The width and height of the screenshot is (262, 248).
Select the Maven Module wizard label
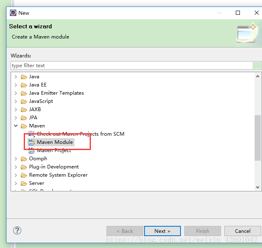point(55,142)
